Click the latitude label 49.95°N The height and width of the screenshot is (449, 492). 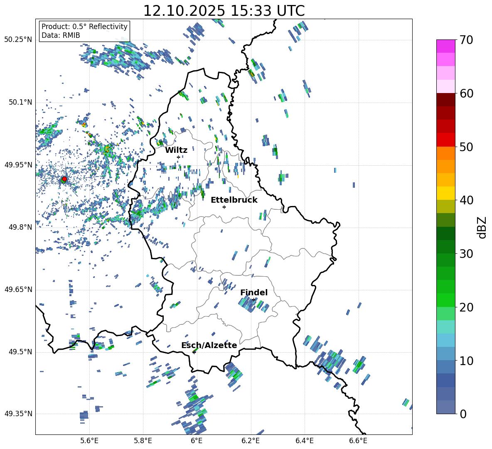point(18,165)
